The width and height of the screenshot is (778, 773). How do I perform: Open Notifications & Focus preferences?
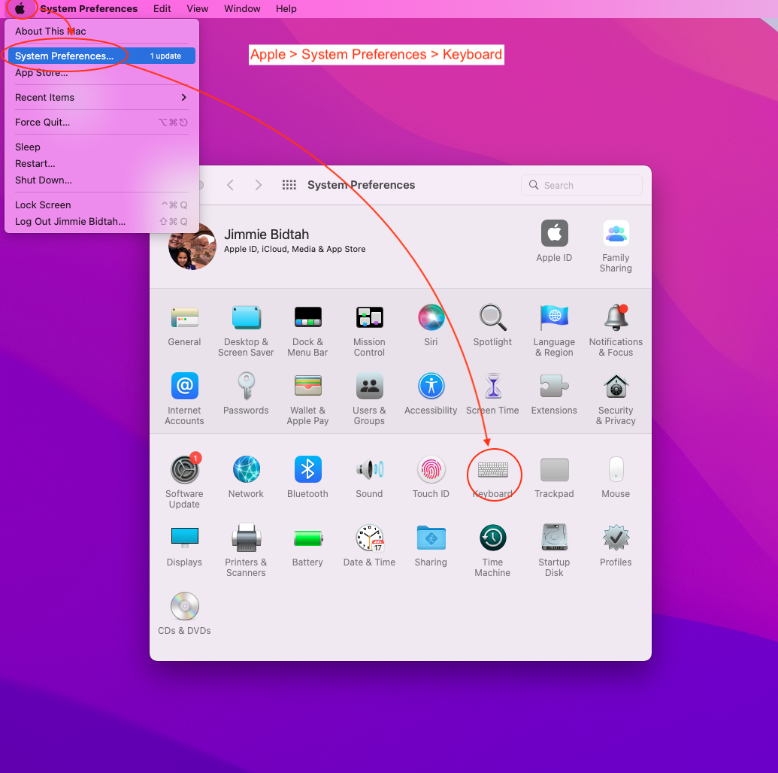pos(616,331)
